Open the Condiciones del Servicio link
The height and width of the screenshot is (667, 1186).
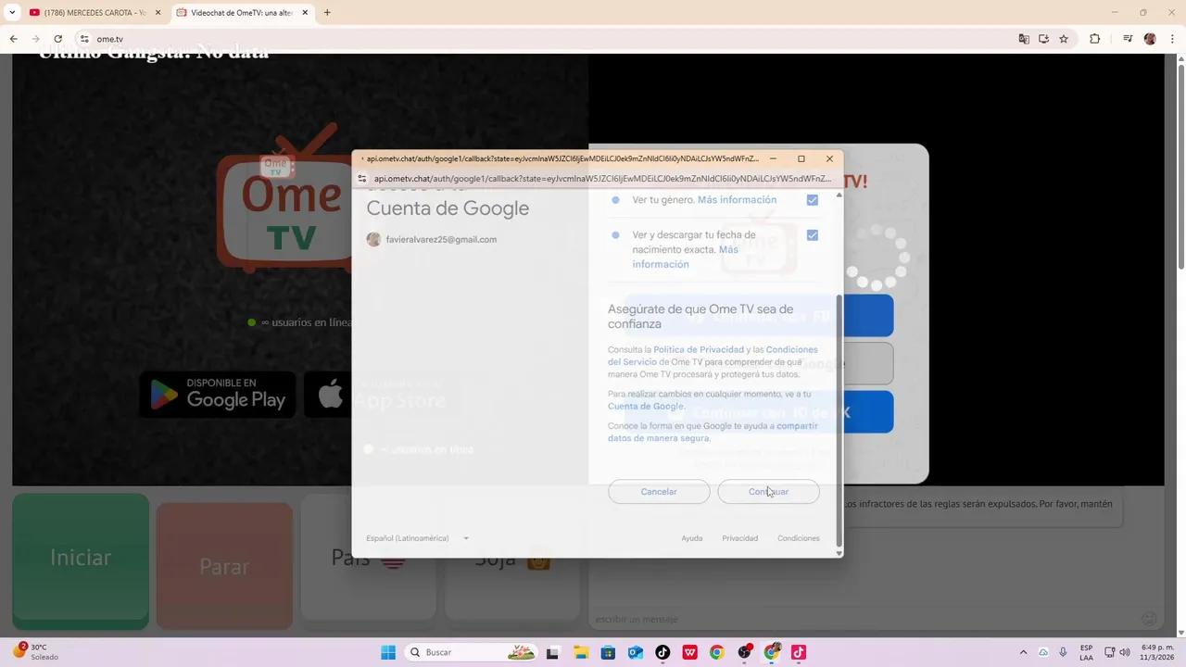(x=713, y=356)
